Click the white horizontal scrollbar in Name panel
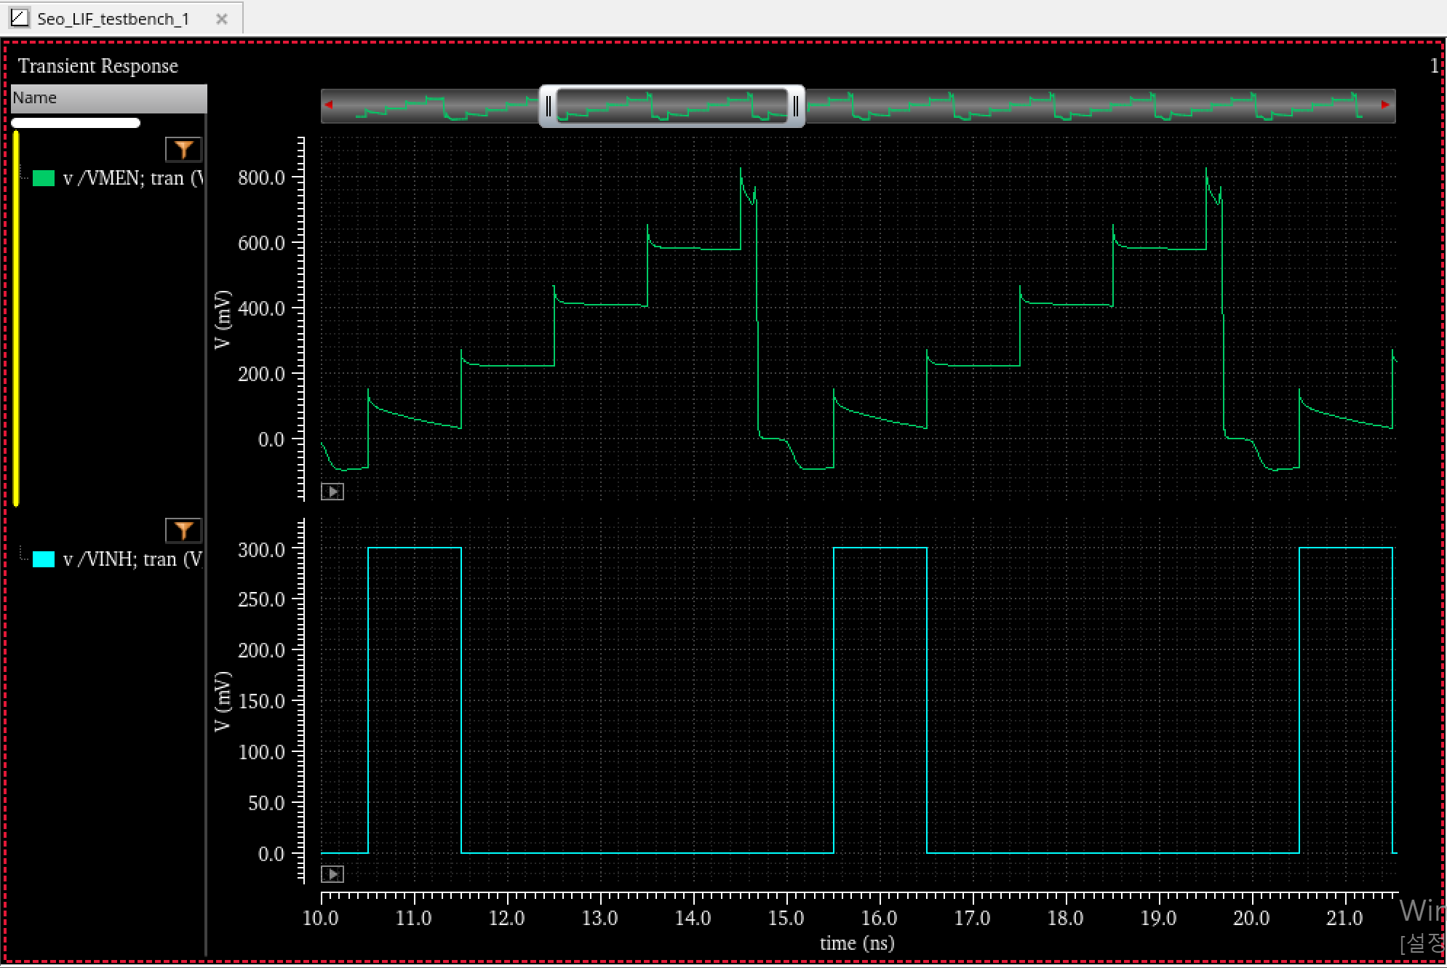The height and width of the screenshot is (968, 1447). [x=76, y=123]
